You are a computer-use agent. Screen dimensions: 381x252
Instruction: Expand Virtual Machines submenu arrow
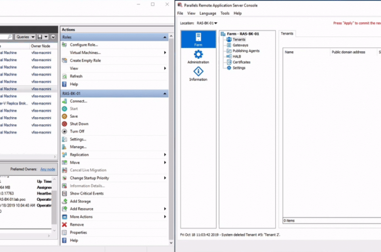pos(165,52)
